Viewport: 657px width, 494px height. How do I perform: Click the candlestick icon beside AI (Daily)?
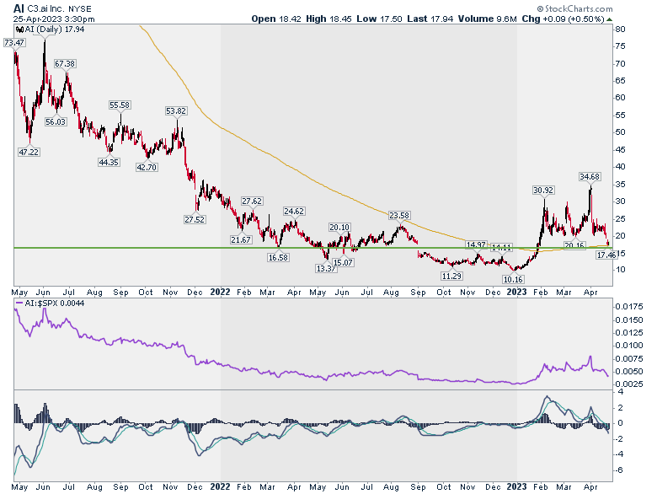pyautogui.click(x=19, y=30)
